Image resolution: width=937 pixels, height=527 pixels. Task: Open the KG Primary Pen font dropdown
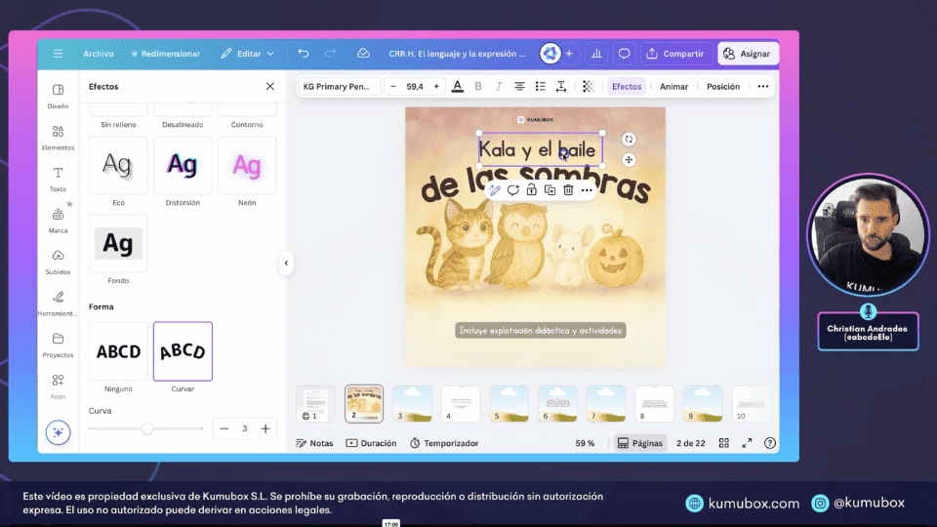coord(337,86)
